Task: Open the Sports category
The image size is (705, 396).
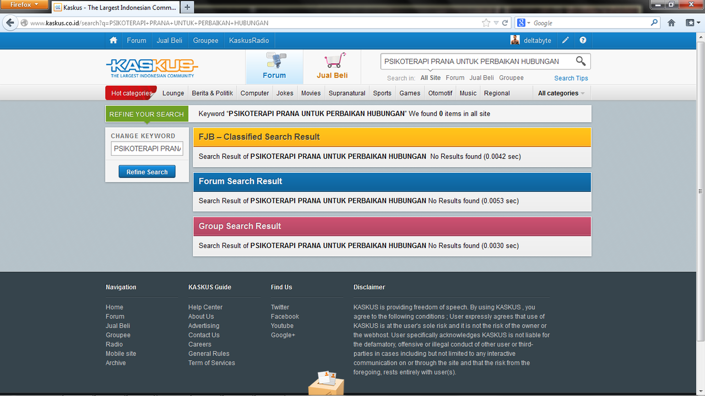Action: (x=382, y=93)
